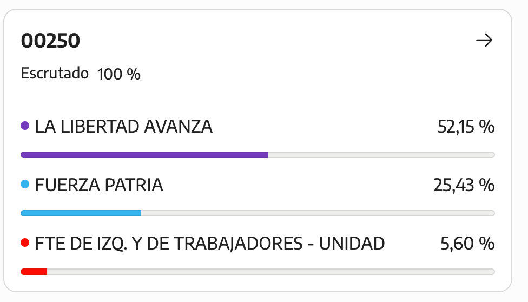Click the purple filled progress bar segment
Viewport: 528px width, 302px height.
pos(144,155)
